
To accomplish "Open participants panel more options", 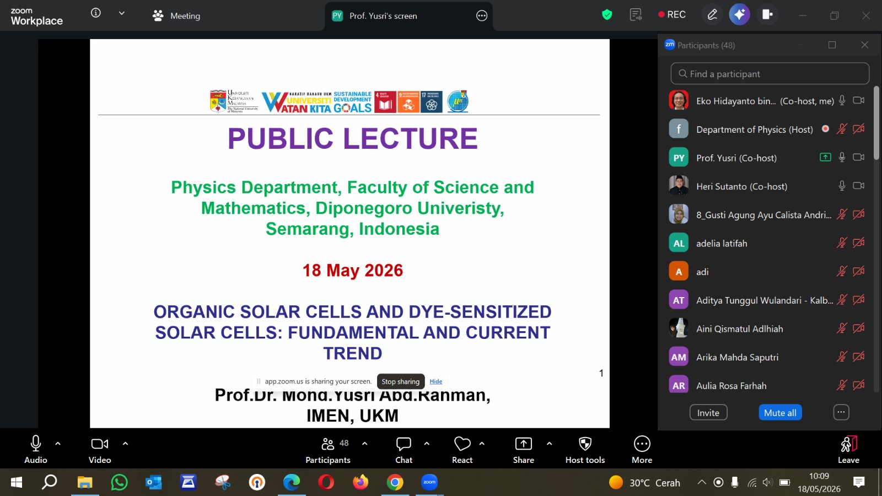I will point(841,412).
